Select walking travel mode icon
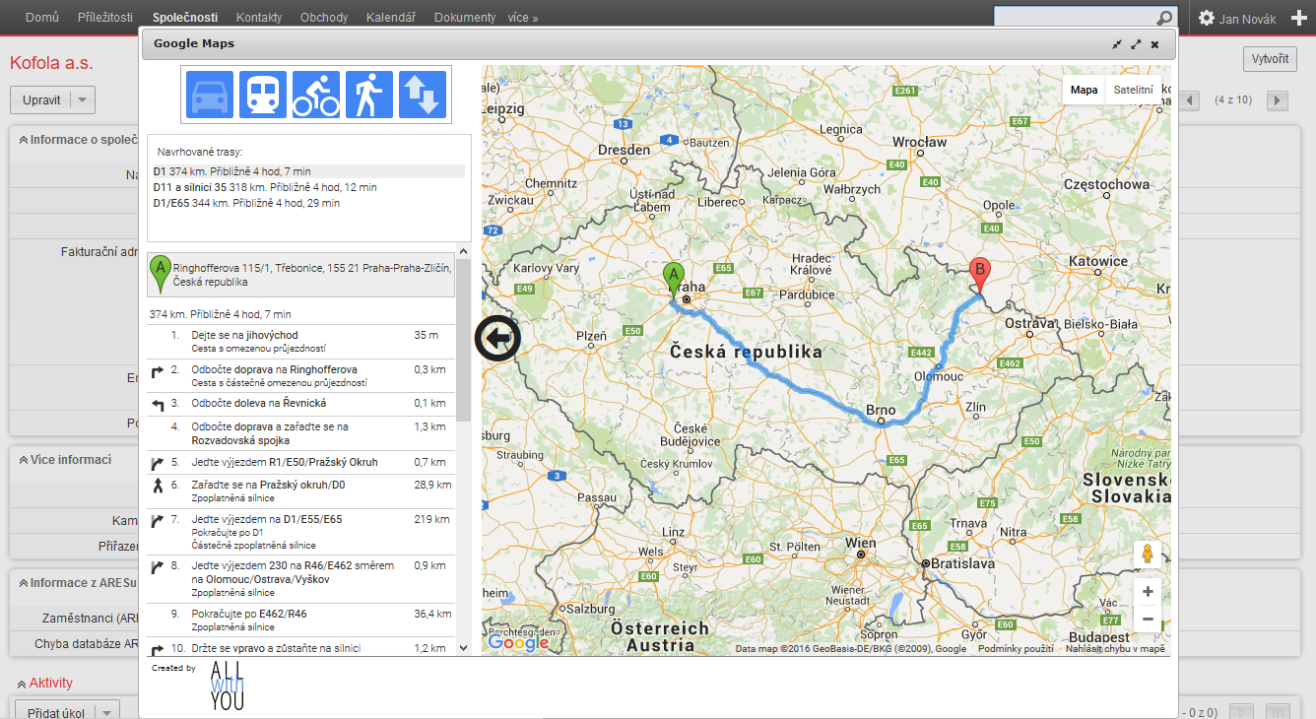The height and width of the screenshot is (719, 1316). (x=369, y=95)
